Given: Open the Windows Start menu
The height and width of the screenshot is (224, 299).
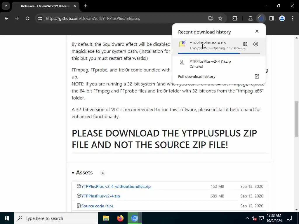Looking at the screenshot, I should (7, 218).
